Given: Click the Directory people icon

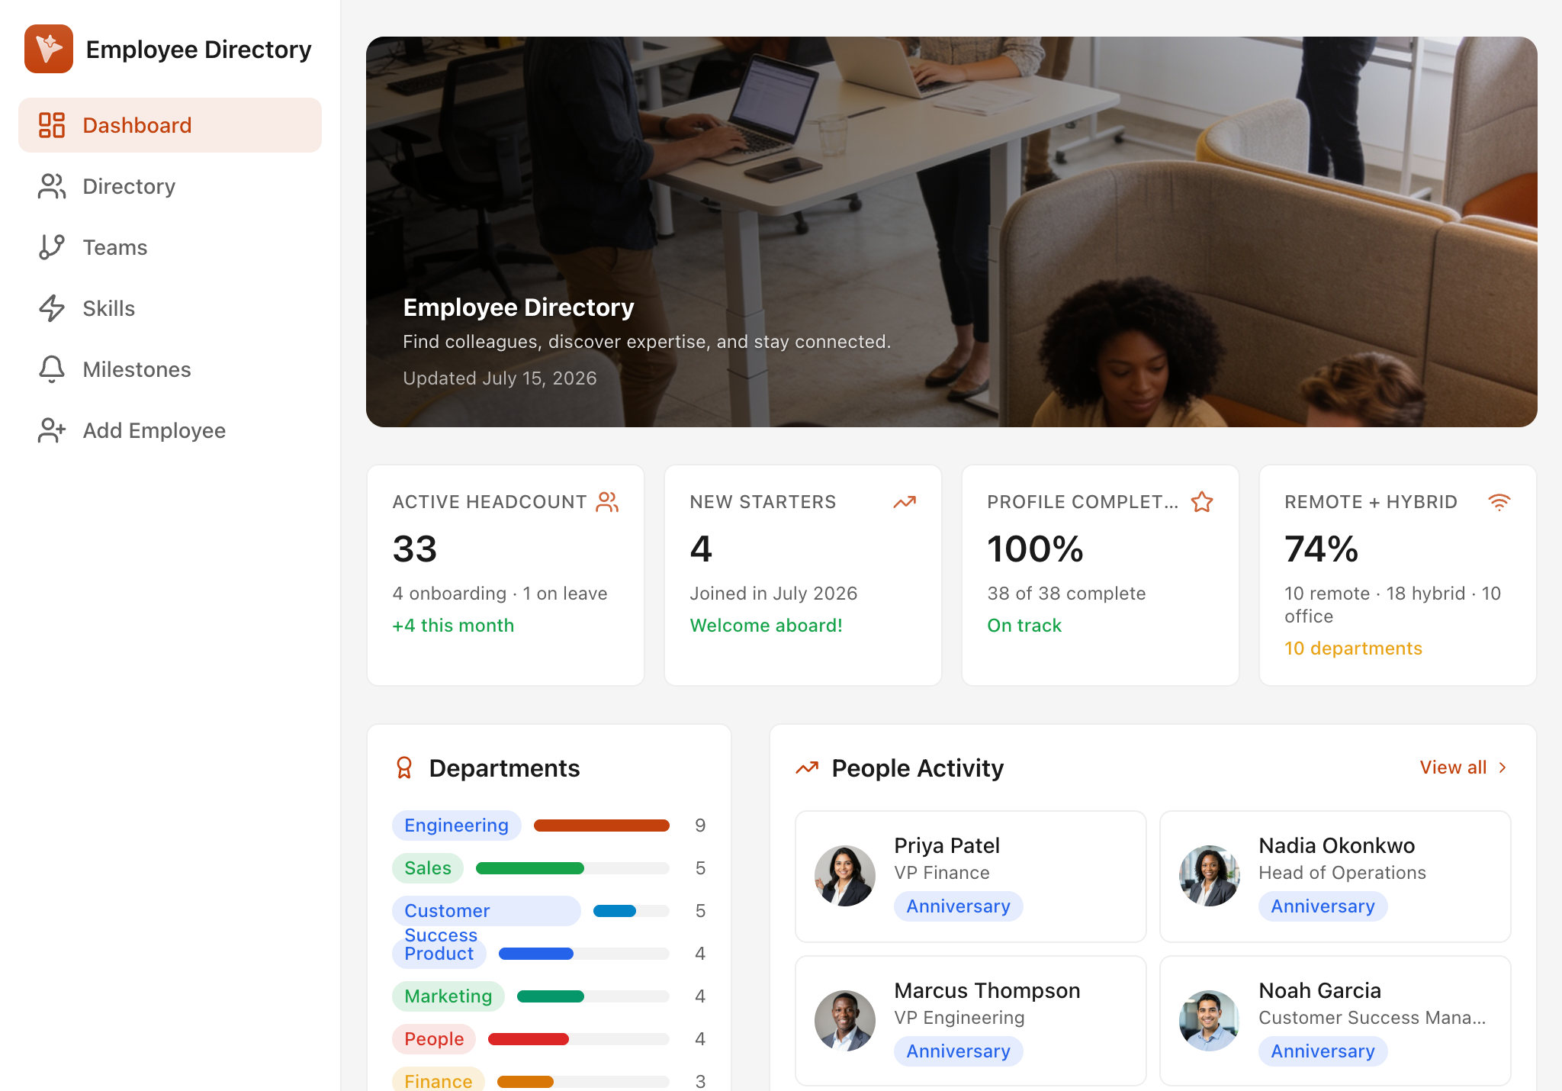Looking at the screenshot, I should point(52,186).
